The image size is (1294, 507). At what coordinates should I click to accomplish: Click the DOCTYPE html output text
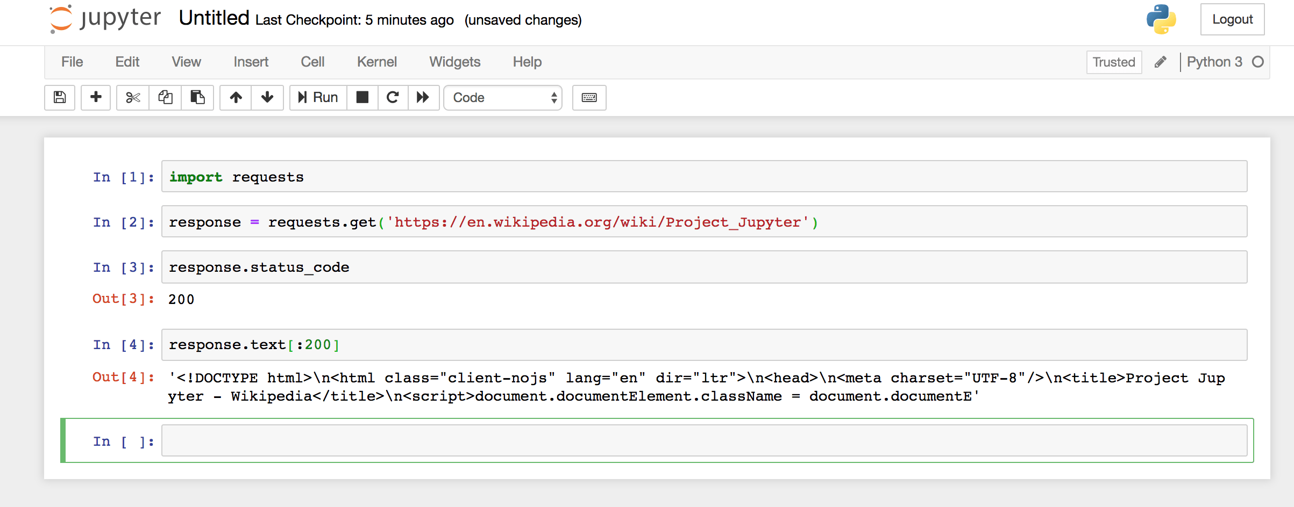(696, 387)
